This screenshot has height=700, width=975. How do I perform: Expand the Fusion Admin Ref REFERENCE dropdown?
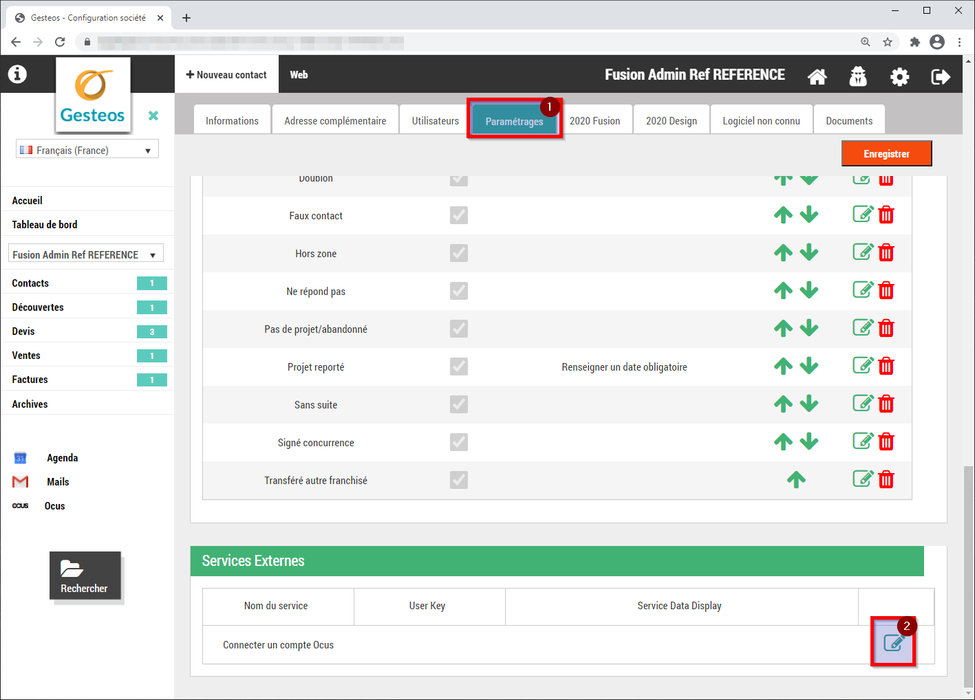pyautogui.click(x=86, y=254)
